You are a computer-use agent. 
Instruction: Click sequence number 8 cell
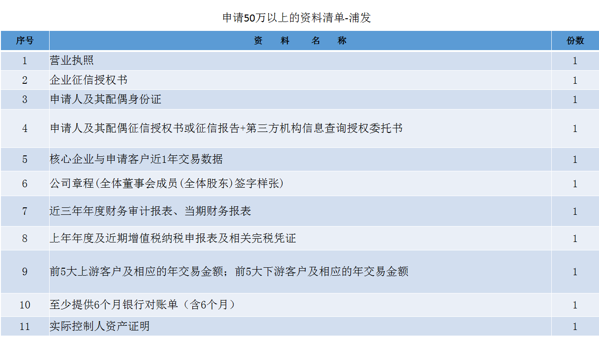pyautogui.click(x=25, y=238)
